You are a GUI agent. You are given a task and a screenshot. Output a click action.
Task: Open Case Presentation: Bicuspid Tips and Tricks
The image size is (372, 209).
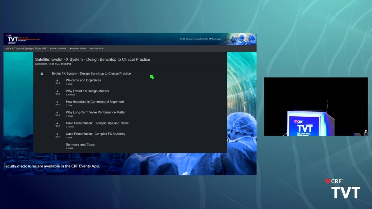click(x=97, y=123)
